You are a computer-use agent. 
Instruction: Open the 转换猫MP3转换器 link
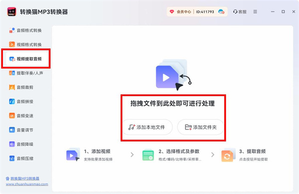click(x=25, y=179)
